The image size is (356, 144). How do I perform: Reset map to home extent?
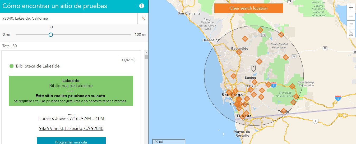point(351,34)
